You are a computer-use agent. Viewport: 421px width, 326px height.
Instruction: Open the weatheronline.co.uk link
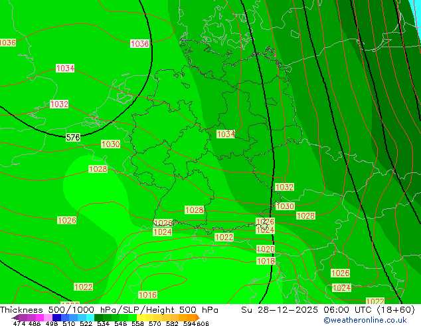pyautogui.click(x=365, y=320)
